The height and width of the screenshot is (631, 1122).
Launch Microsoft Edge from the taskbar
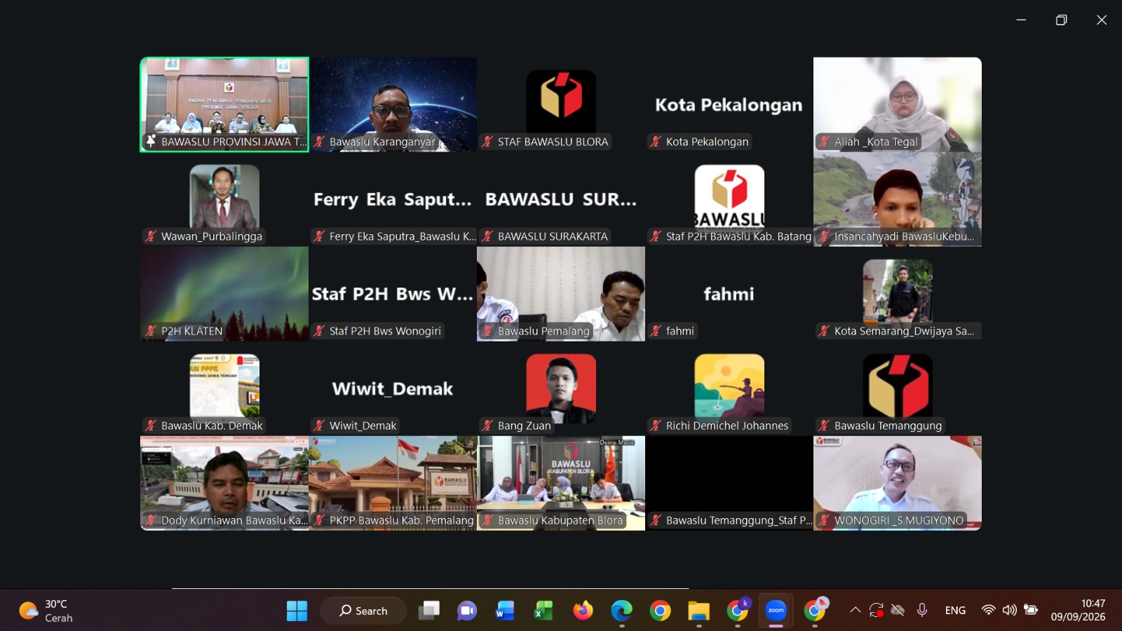point(621,611)
